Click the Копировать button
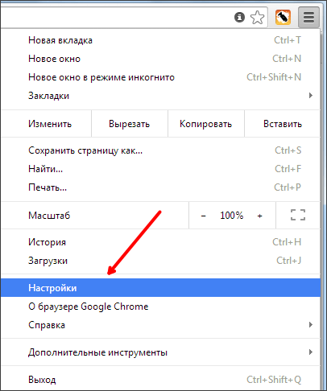Viewport: 327px width, 391px height. click(x=206, y=124)
